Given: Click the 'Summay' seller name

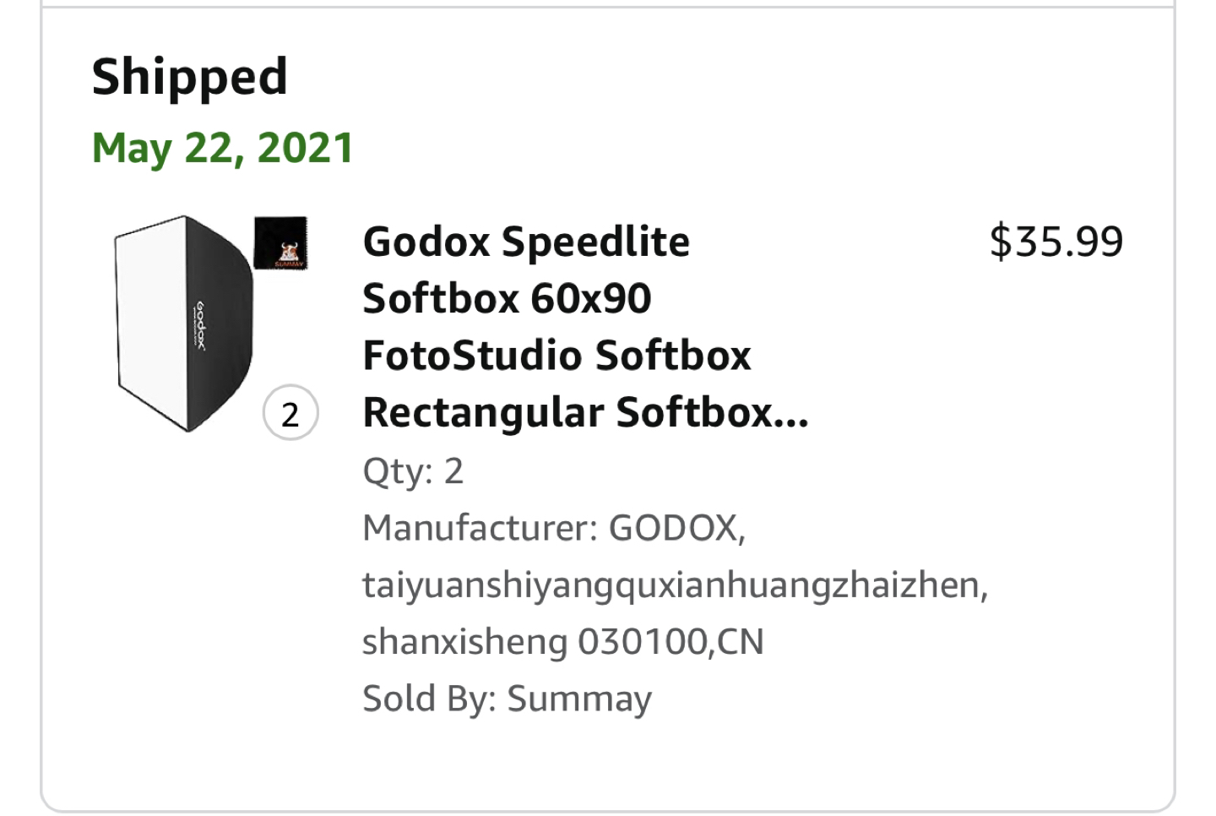Looking at the screenshot, I should point(579,699).
